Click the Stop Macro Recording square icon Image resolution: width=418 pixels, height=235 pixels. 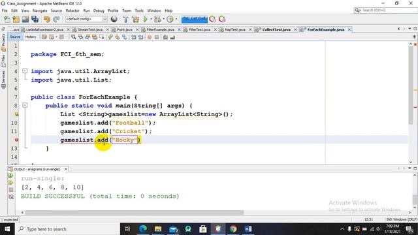click(157, 37)
